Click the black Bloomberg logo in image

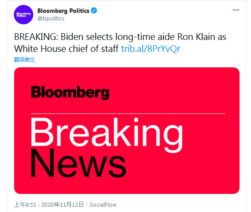point(70,93)
